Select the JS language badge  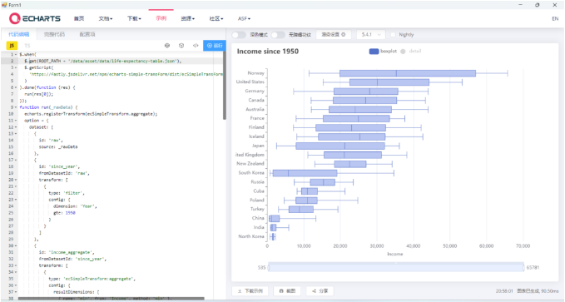pos(12,46)
